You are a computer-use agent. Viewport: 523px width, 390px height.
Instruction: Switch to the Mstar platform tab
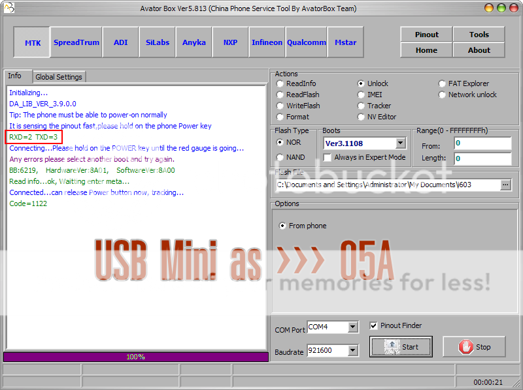[346, 42]
